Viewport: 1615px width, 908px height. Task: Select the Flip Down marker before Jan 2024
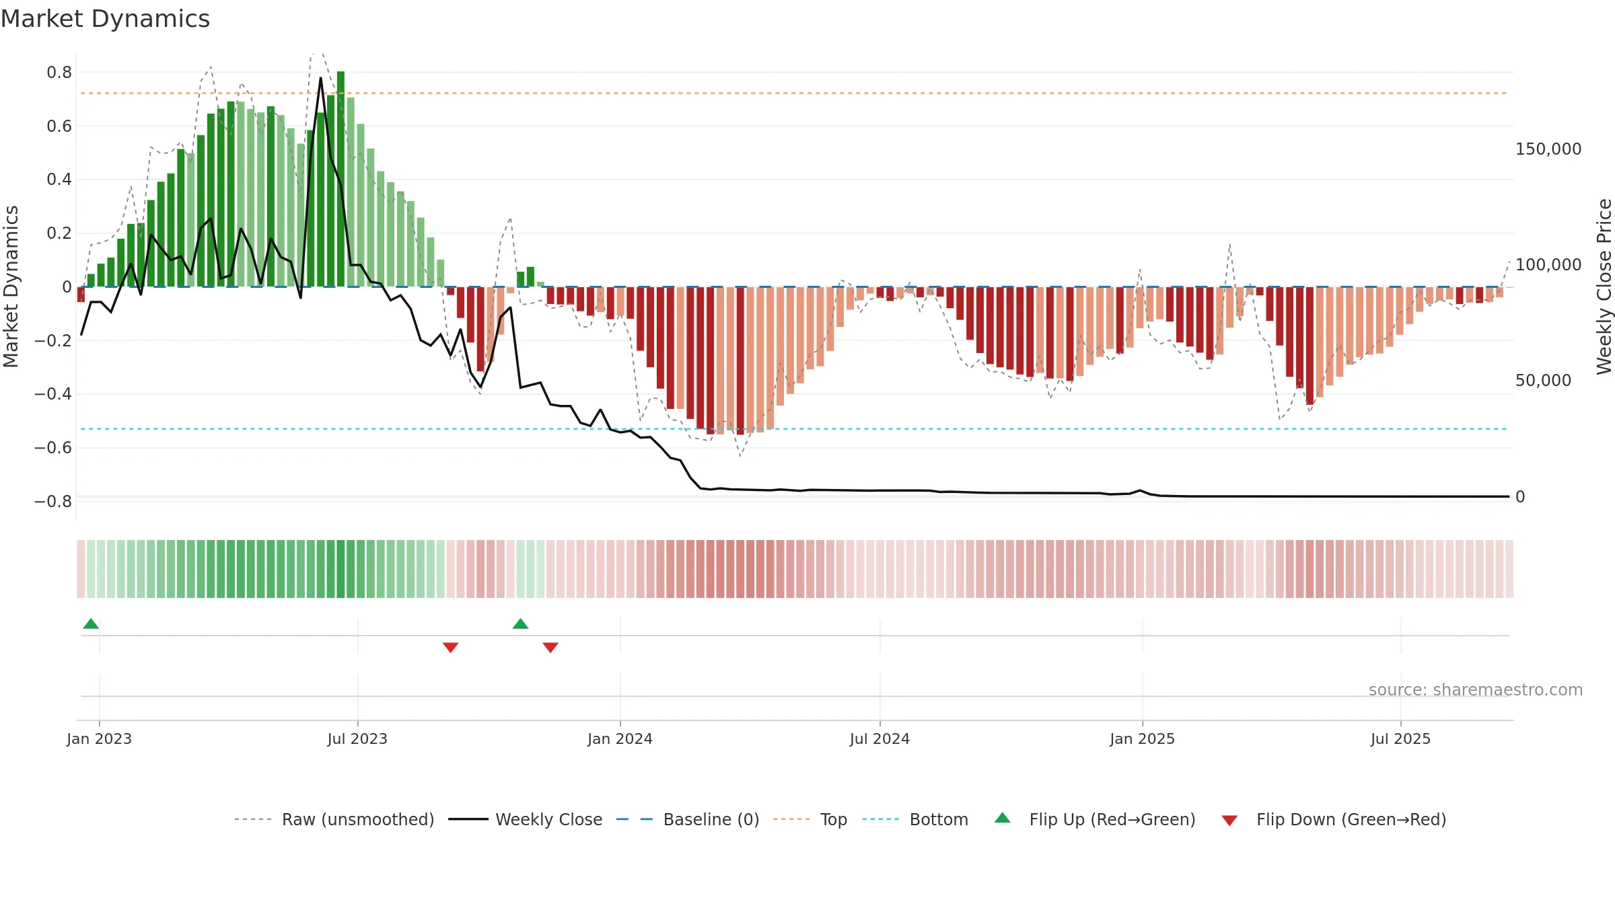[550, 648]
